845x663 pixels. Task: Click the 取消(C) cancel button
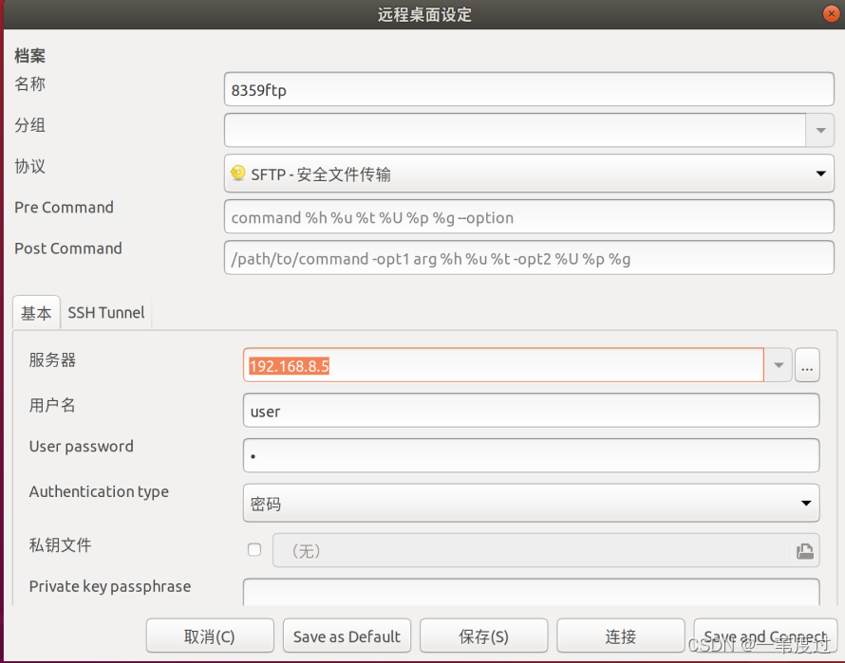coord(210,636)
